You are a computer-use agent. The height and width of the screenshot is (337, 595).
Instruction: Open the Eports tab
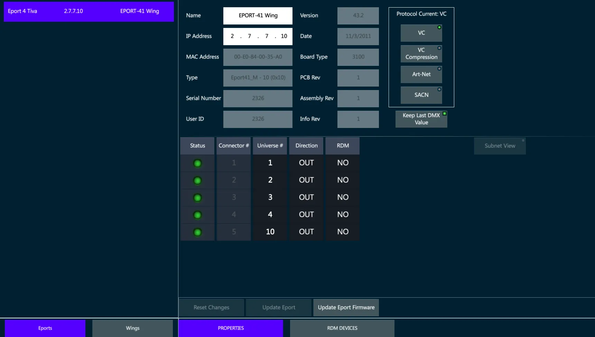tap(45, 328)
